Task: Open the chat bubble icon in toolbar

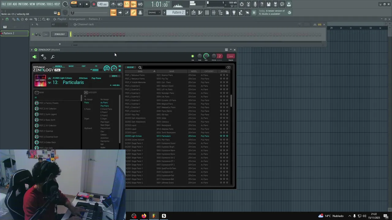Action: point(282,4)
